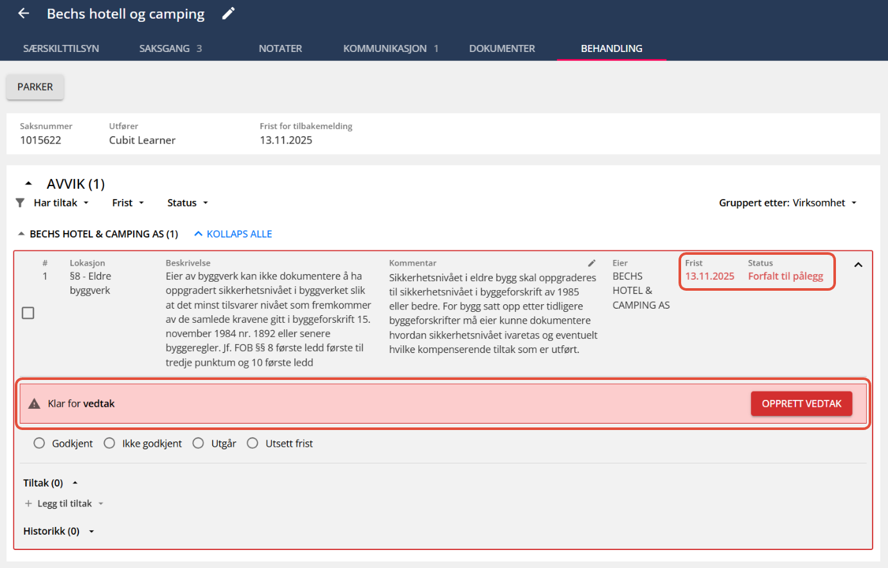Image resolution: width=888 pixels, height=568 pixels.
Task: Click the plus icon beside Legg til tiltak
Action: (28, 504)
